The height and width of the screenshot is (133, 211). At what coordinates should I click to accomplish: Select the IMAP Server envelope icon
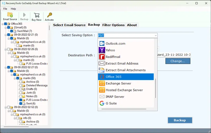click(x=102, y=97)
